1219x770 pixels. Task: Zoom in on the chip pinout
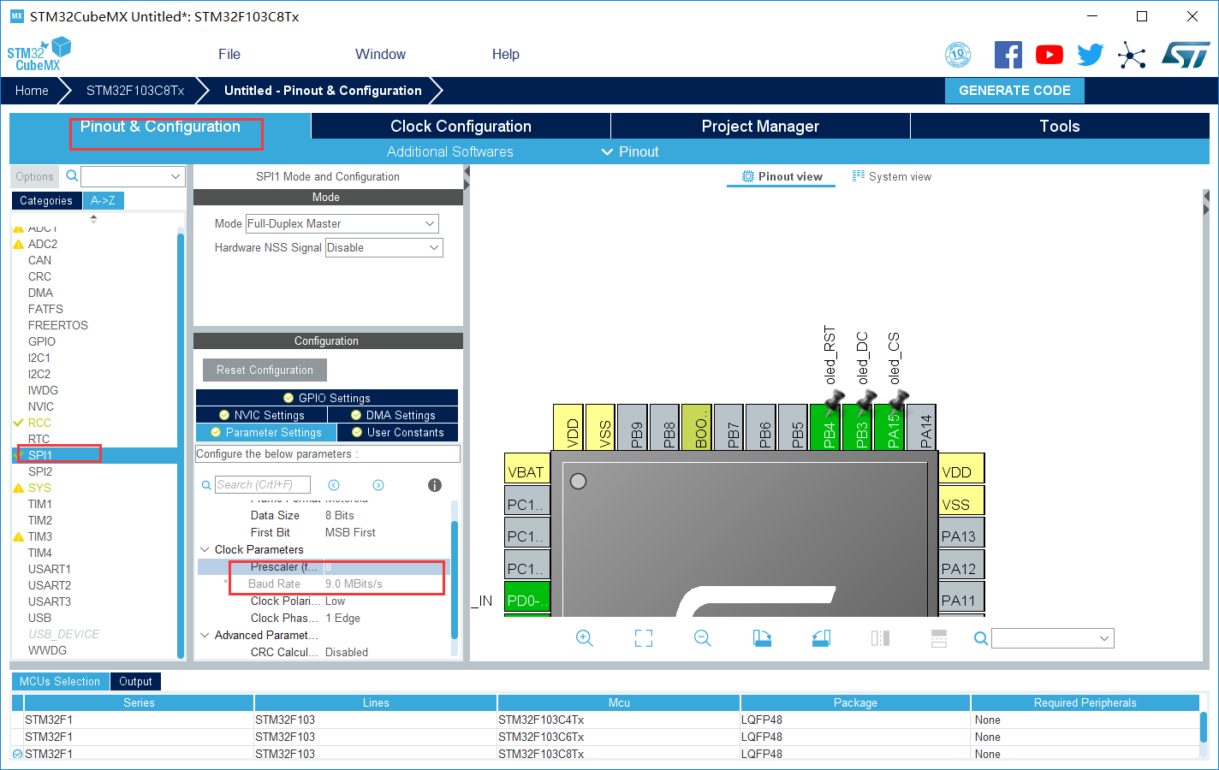[585, 638]
